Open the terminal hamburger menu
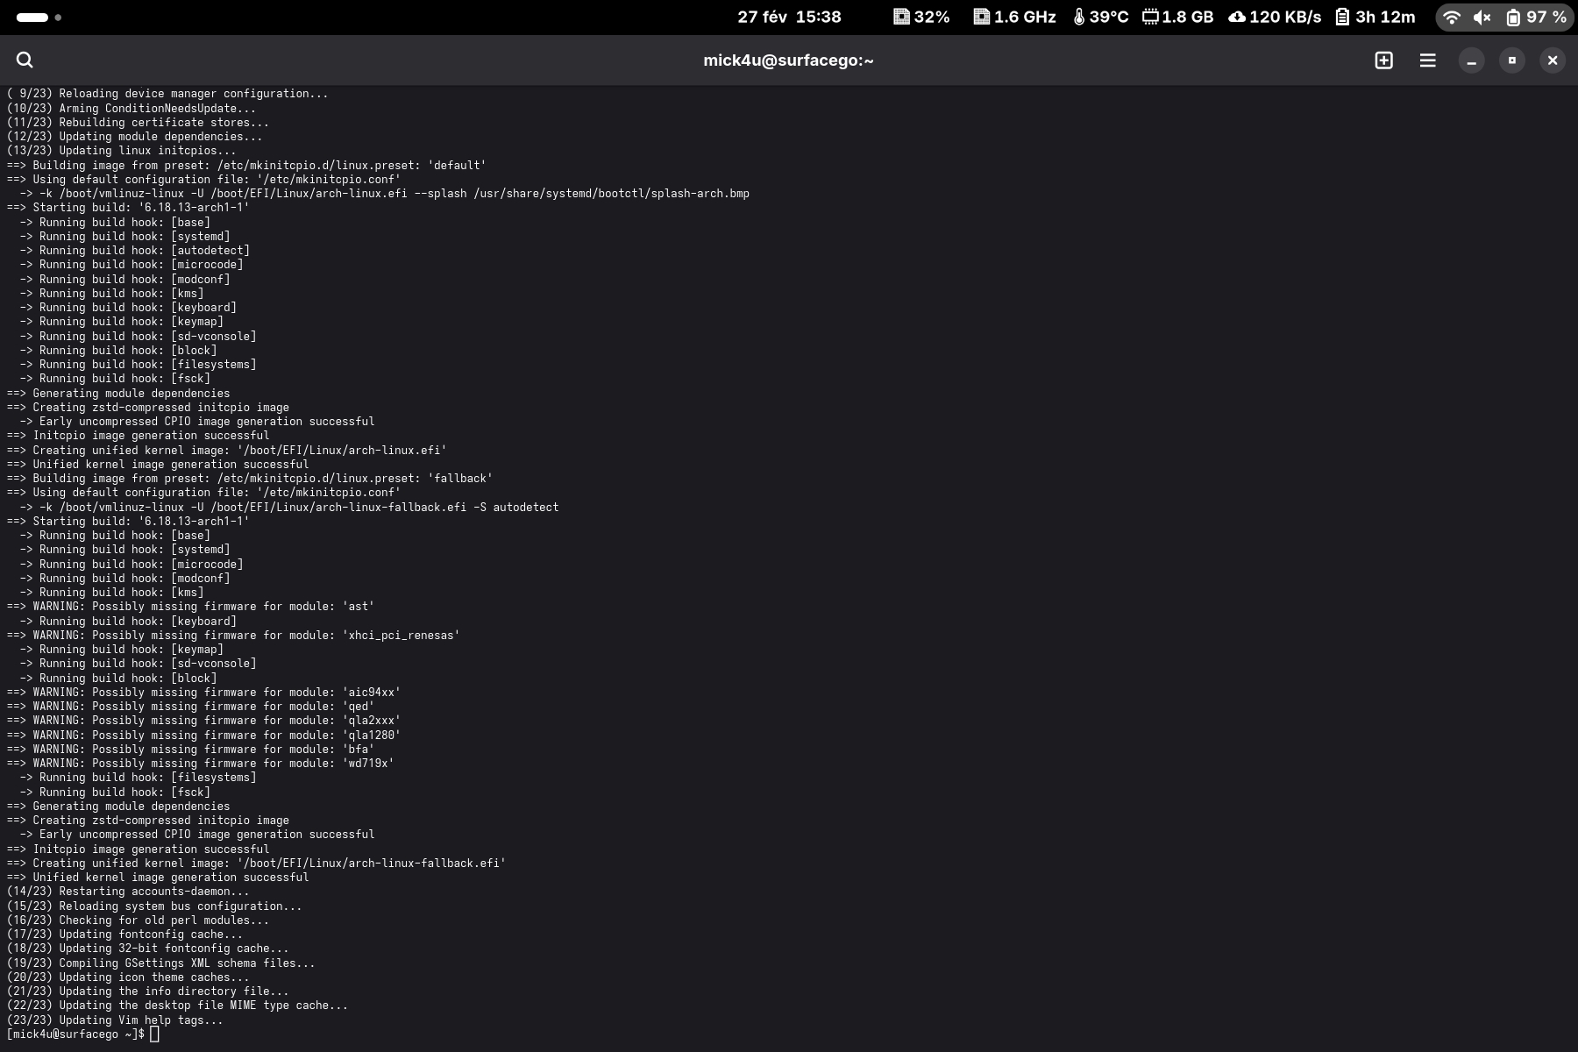 pos(1427,60)
